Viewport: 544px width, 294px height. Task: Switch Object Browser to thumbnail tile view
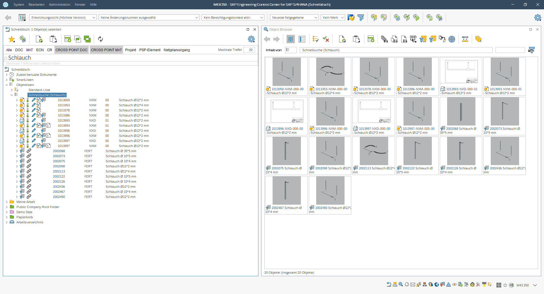coord(291,39)
